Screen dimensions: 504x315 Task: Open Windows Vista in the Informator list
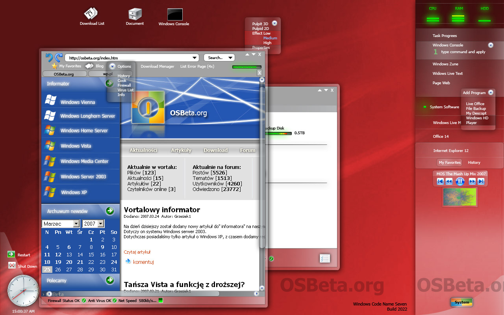click(x=76, y=146)
